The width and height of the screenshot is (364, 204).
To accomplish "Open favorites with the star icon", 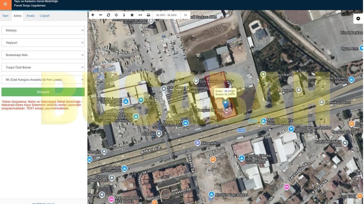I will (x=132, y=15).
